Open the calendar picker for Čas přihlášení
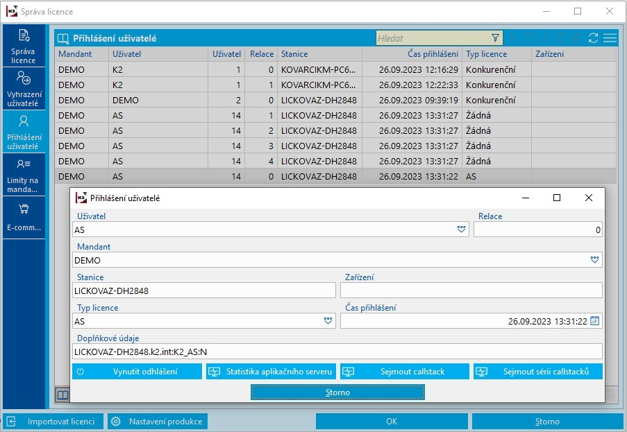 coord(594,321)
